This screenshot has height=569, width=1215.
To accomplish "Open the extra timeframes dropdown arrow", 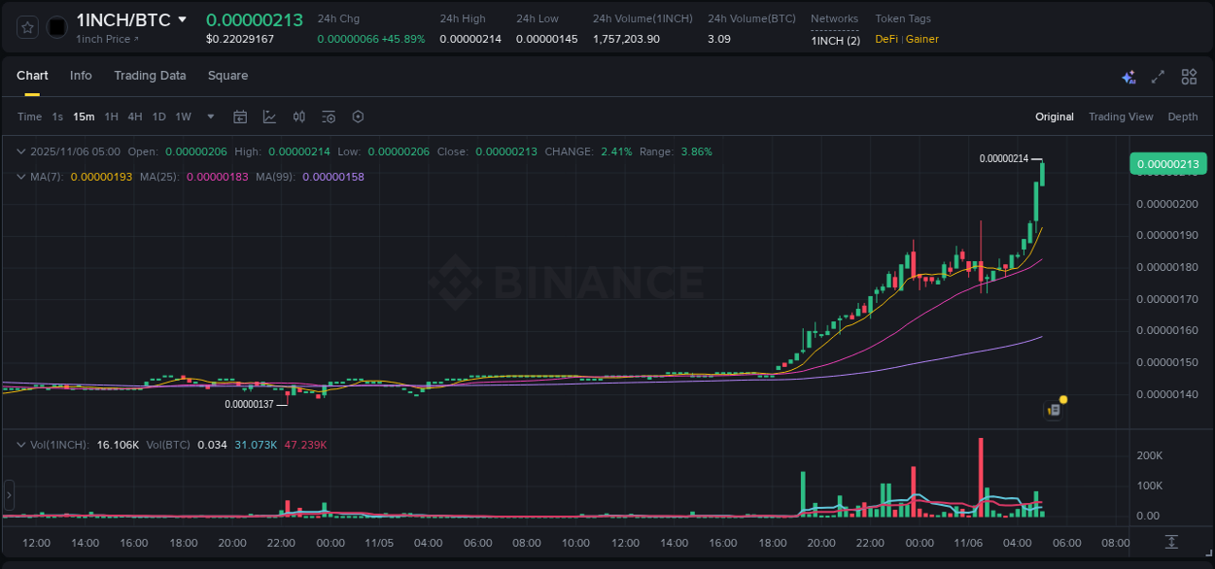I will (x=209, y=117).
